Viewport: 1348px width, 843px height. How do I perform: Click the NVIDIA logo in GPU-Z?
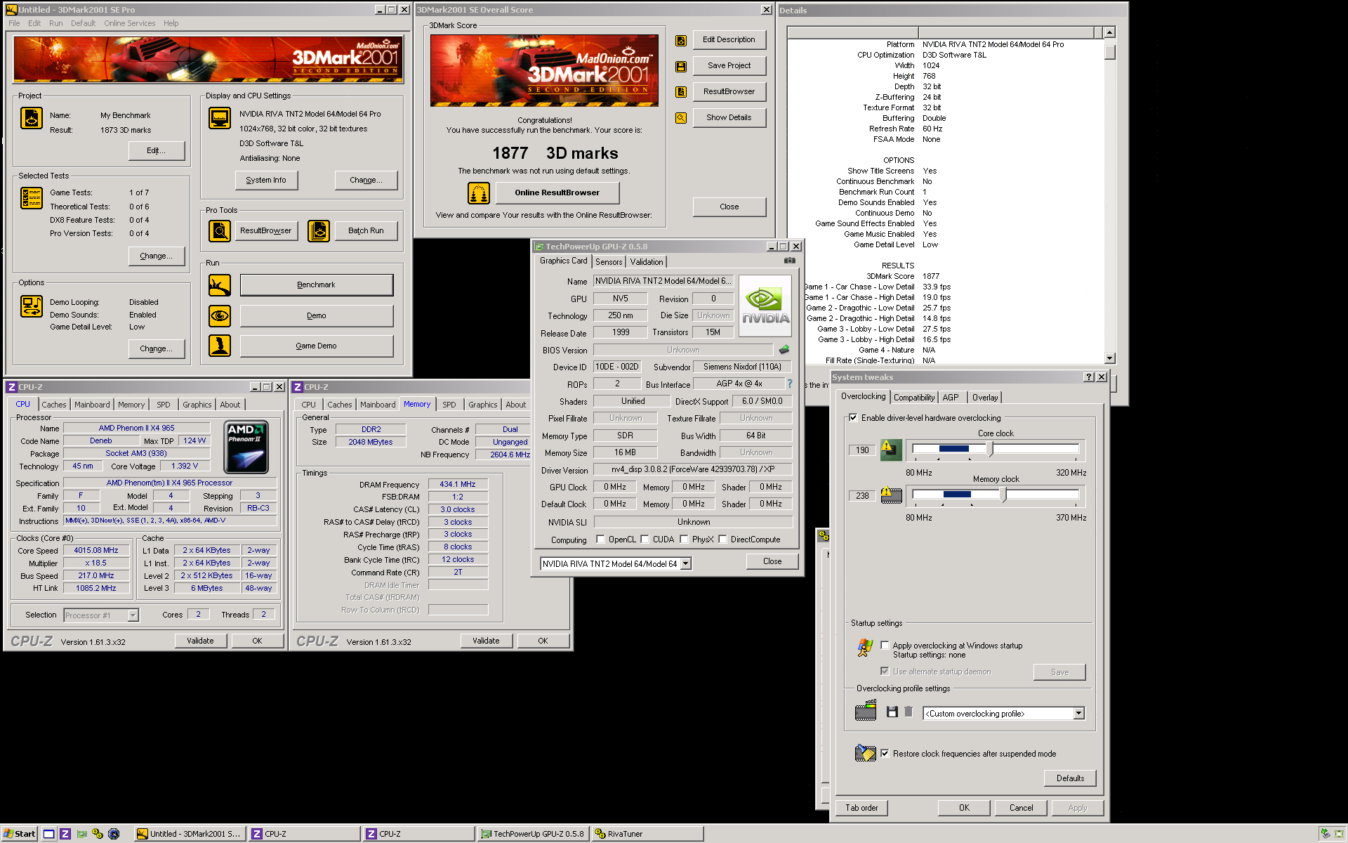pos(765,307)
